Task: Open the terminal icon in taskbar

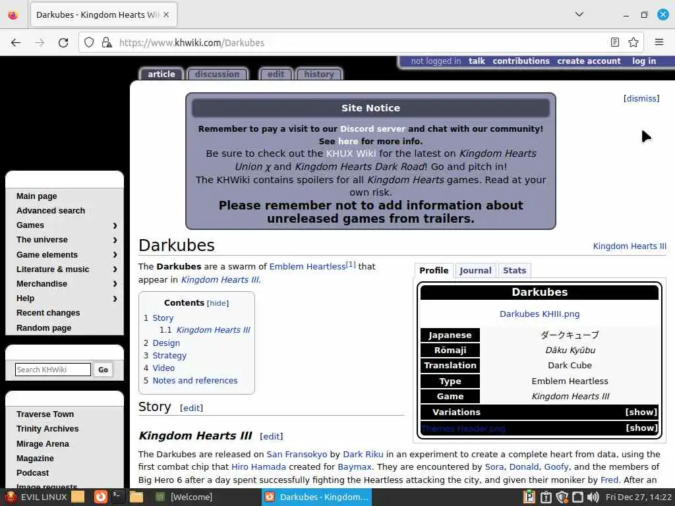Action: 117,497
